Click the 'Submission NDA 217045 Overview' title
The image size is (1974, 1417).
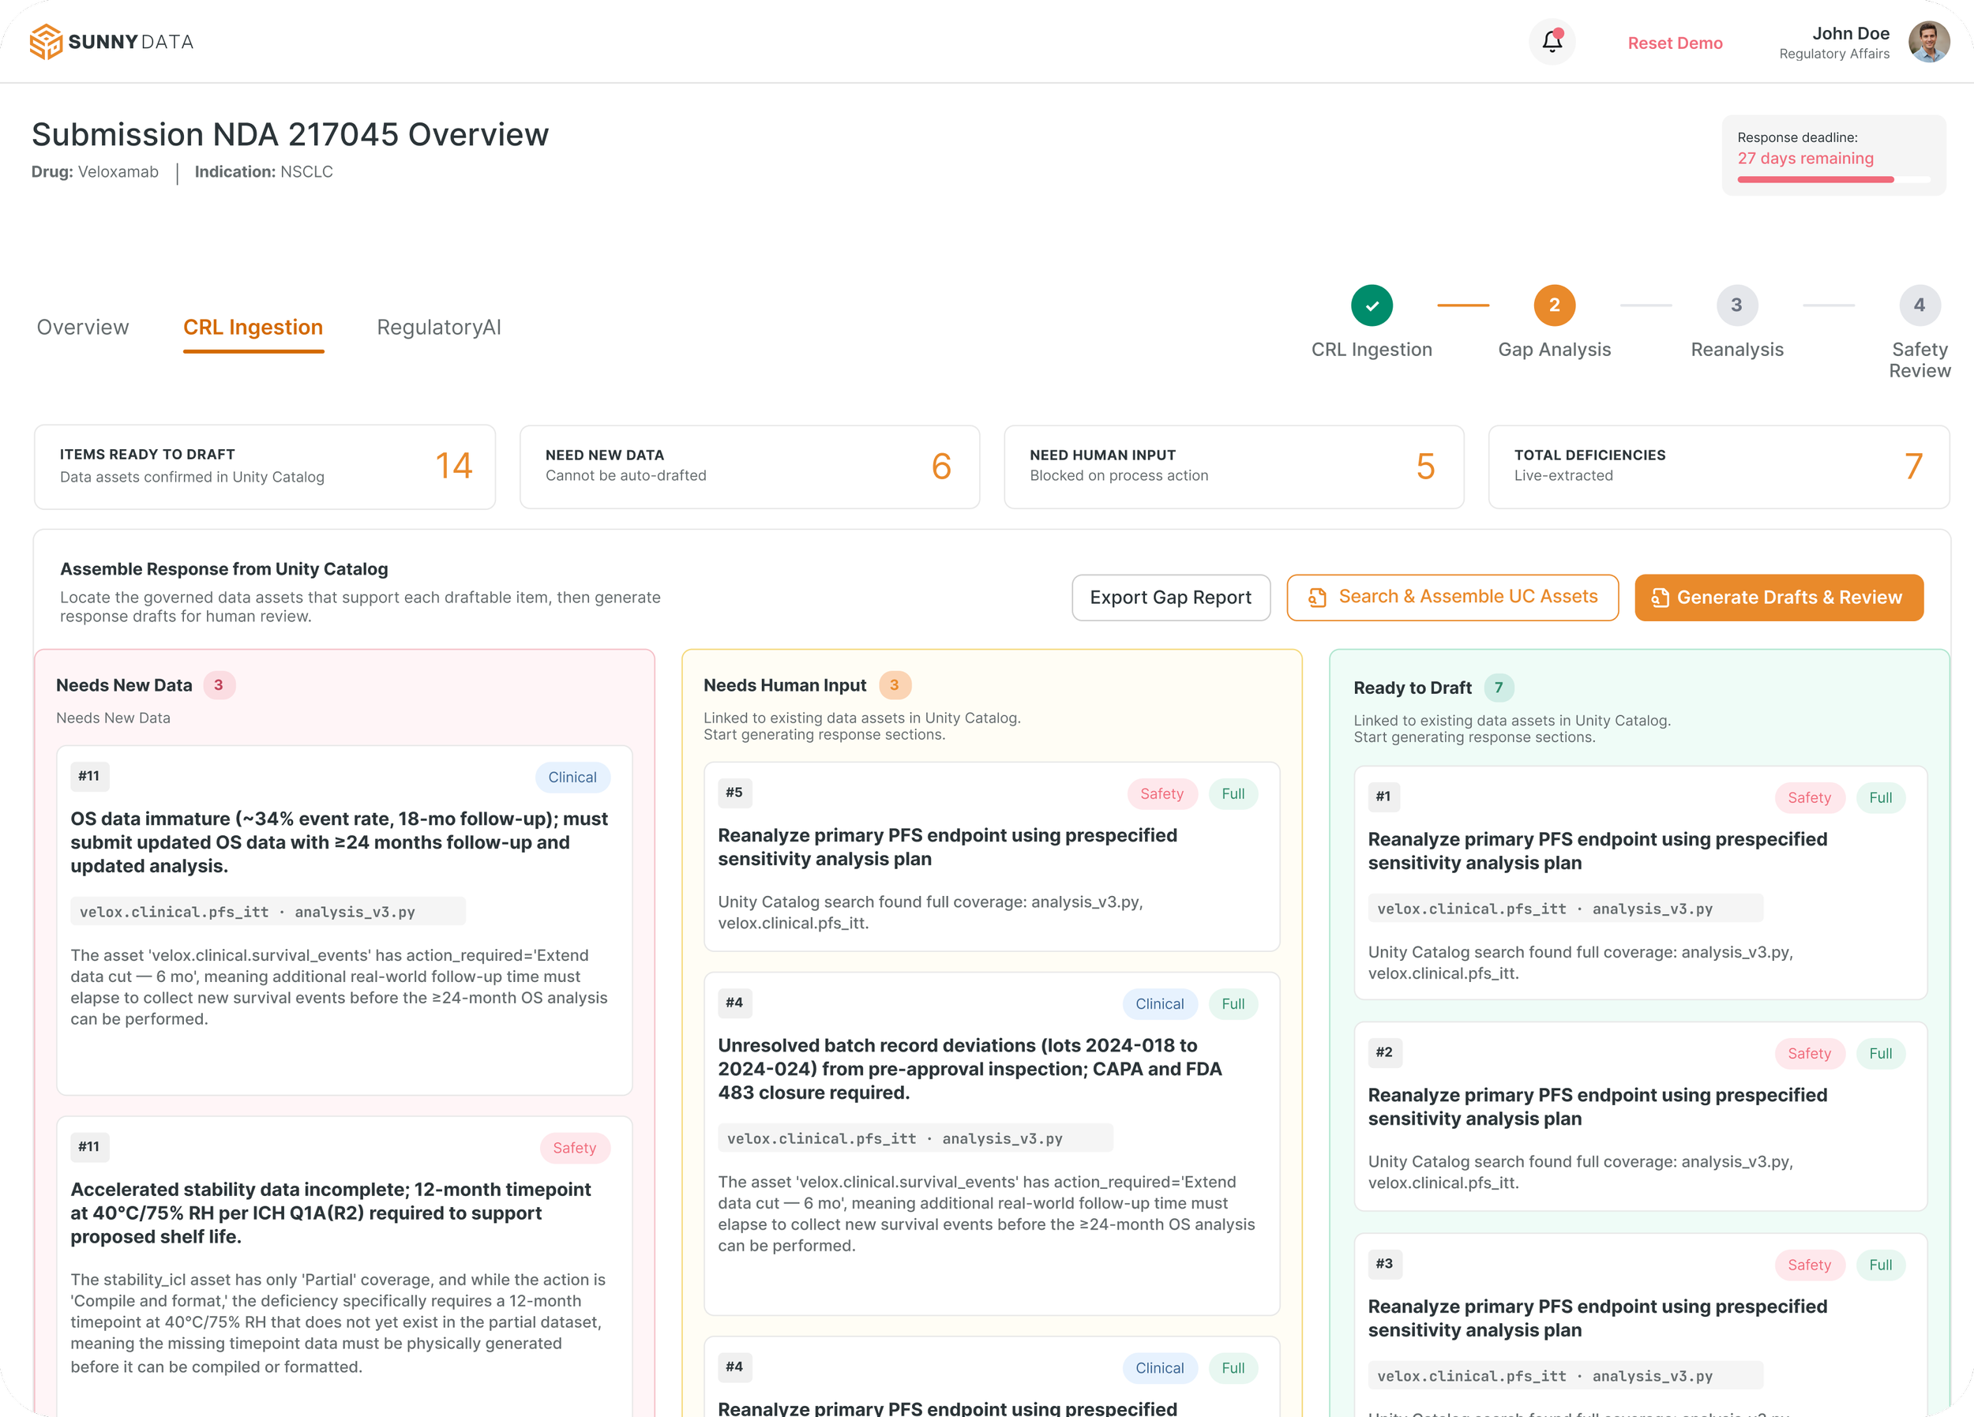(x=290, y=135)
